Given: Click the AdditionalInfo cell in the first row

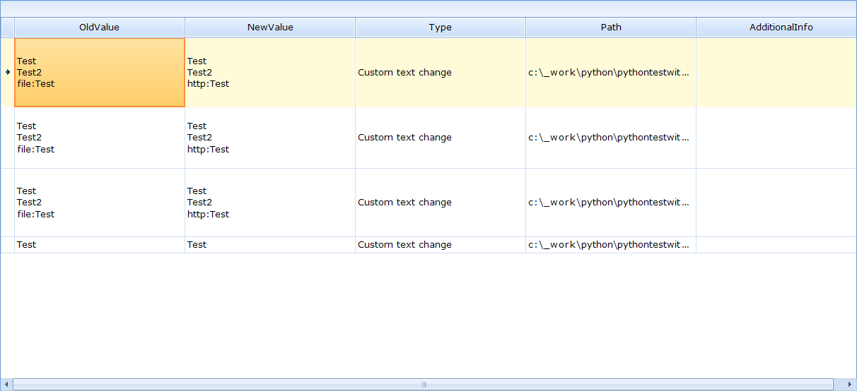Looking at the screenshot, I should click(776, 72).
